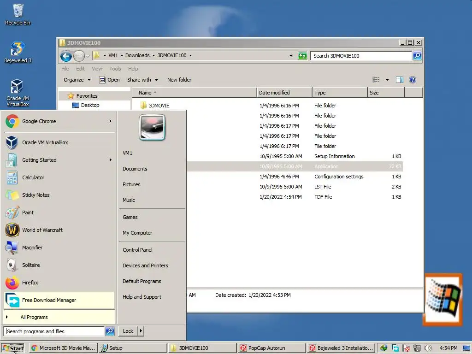
Task: Open Edit menu in Explorer
Action: [x=80, y=69]
